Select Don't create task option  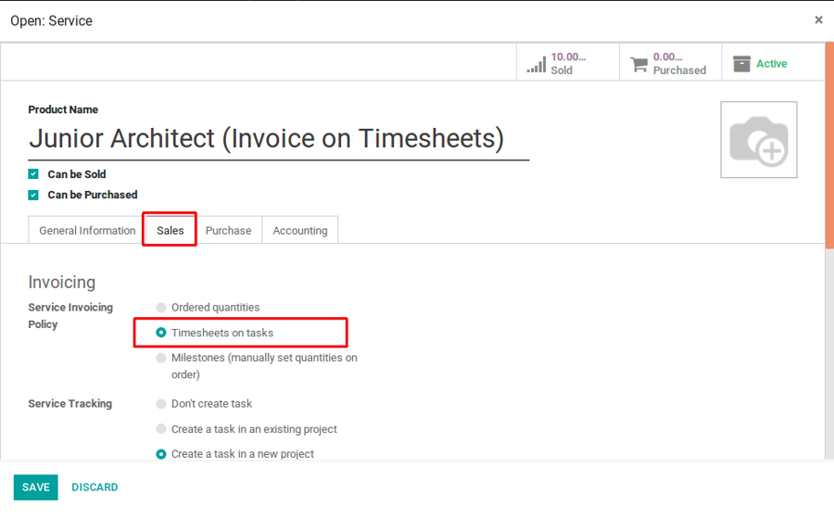[x=160, y=403]
